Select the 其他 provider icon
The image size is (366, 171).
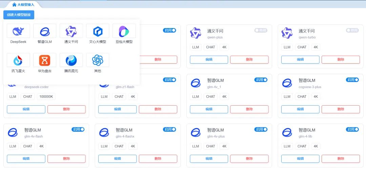click(x=98, y=60)
